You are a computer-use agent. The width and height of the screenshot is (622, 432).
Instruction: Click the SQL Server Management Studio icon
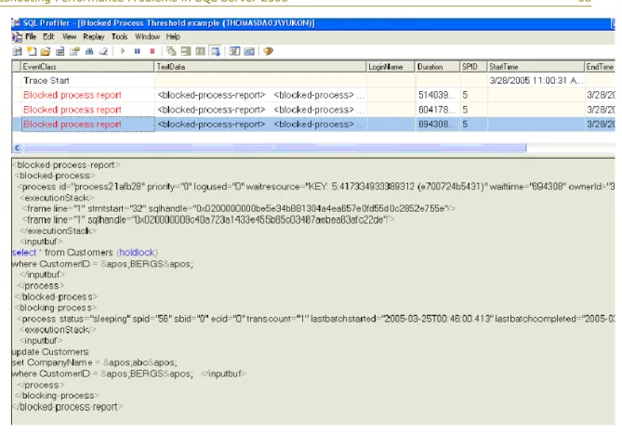pos(234,51)
